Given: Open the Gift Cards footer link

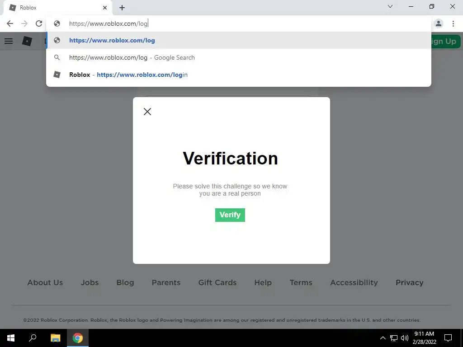Looking at the screenshot, I should (x=217, y=282).
